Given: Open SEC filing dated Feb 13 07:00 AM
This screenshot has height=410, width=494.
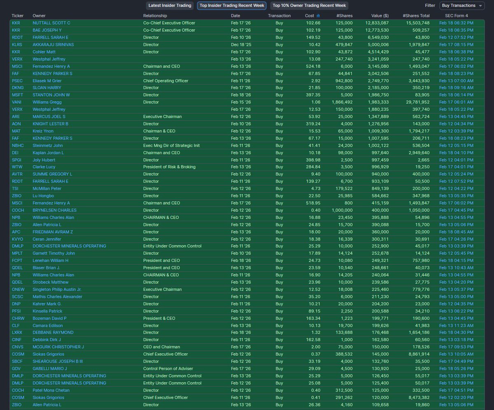Looking at the screenshot, I should pos(457,81).
